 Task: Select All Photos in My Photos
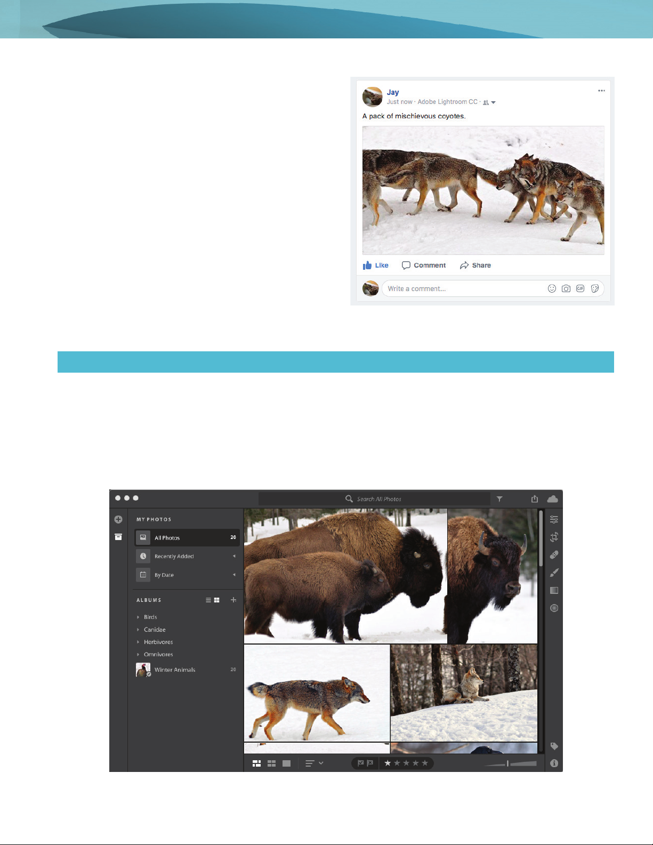(x=187, y=537)
